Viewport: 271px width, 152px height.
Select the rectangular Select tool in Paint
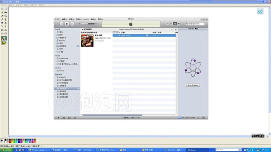pyautogui.click(x=6, y=9)
